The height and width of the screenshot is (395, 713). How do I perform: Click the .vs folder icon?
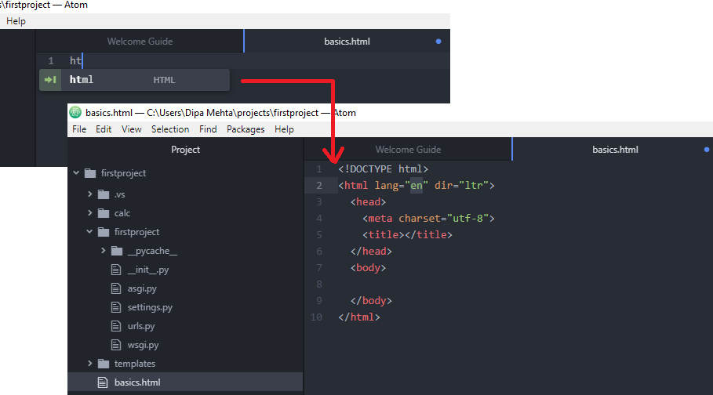104,194
